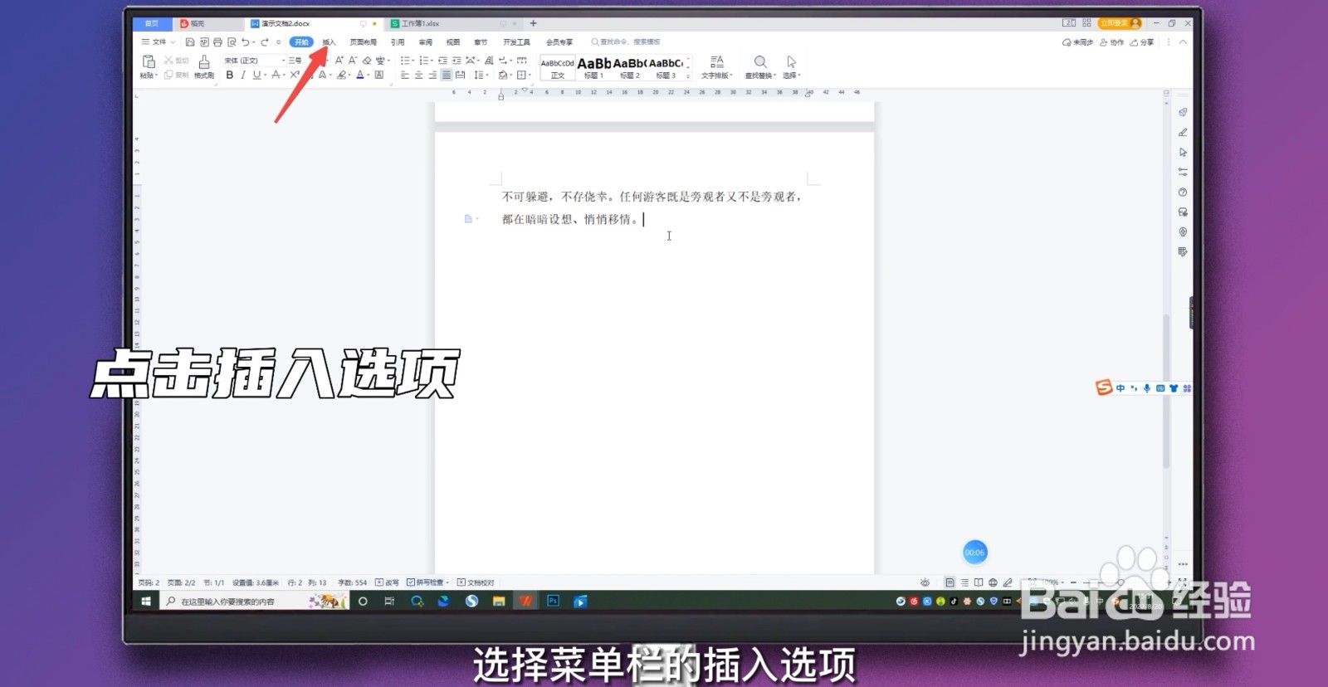The width and height of the screenshot is (1328, 687).
Task: Apply Bold formatting with B icon
Action: (230, 75)
